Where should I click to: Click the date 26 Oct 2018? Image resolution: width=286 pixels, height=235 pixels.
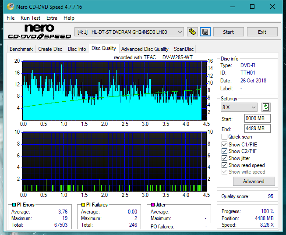click(x=253, y=81)
